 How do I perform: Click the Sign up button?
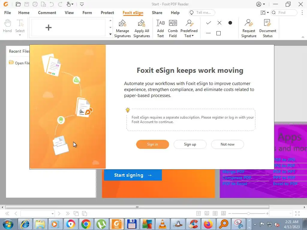coord(190,144)
